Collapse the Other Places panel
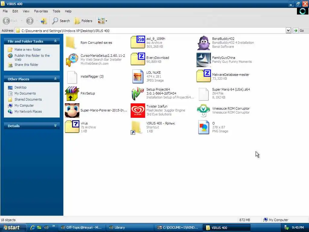The width and height of the screenshot is (309, 232). 56,79
